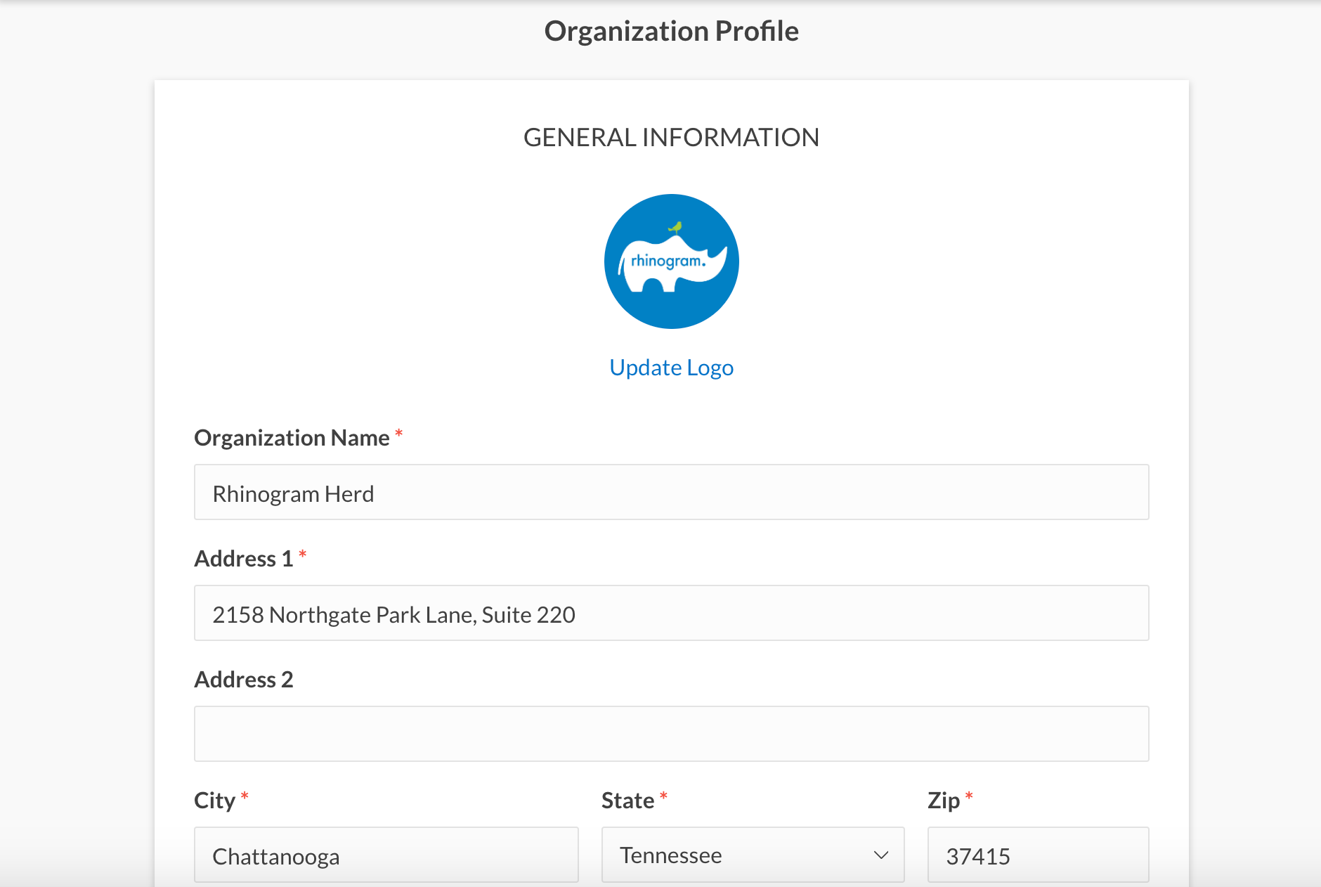Open the State dropdown showing Tennessee
1321x887 pixels.
tap(753, 855)
